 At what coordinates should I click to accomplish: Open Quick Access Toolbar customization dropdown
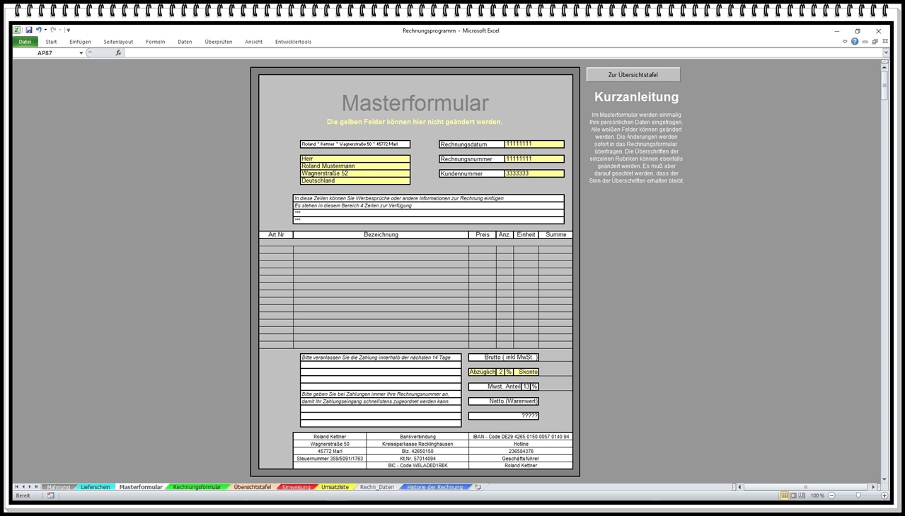69,30
